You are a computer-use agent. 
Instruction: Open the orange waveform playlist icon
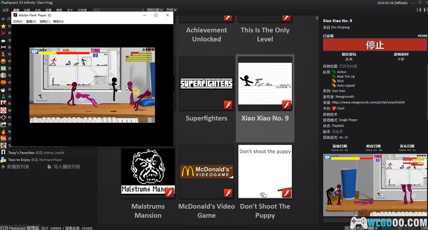click(x=3, y=138)
